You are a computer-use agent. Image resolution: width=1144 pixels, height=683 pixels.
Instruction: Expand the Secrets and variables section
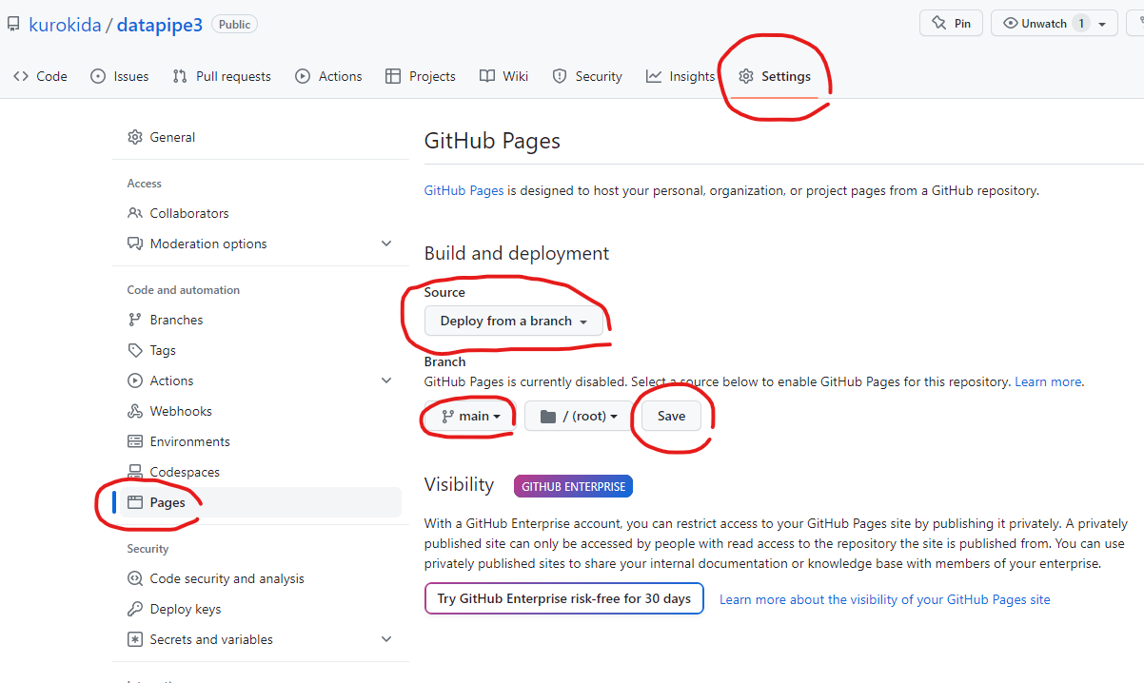click(386, 639)
